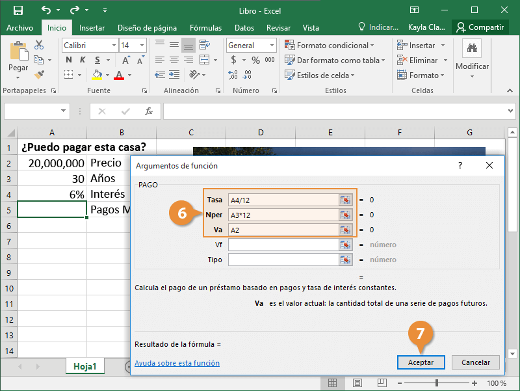
Task: Switch to the Fórmulas ribbon tab
Action: click(205, 28)
